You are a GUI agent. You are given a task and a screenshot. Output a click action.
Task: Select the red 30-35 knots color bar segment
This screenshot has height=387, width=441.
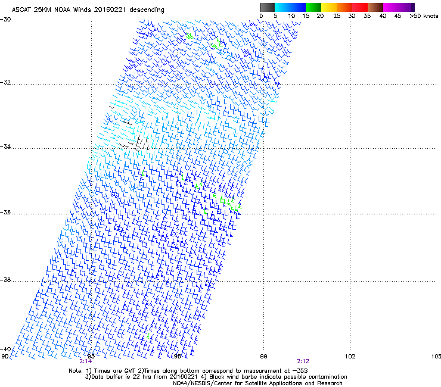(360, 7)
